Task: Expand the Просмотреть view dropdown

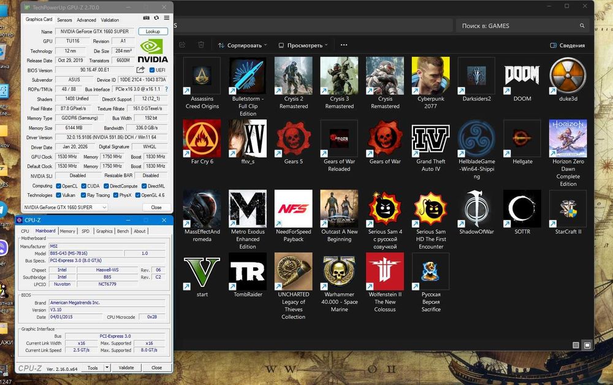Action: coord(303,45)
